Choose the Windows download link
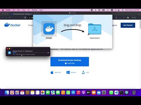Image resolution: width=141 pixels, height=105 pixels. point(71,72)
